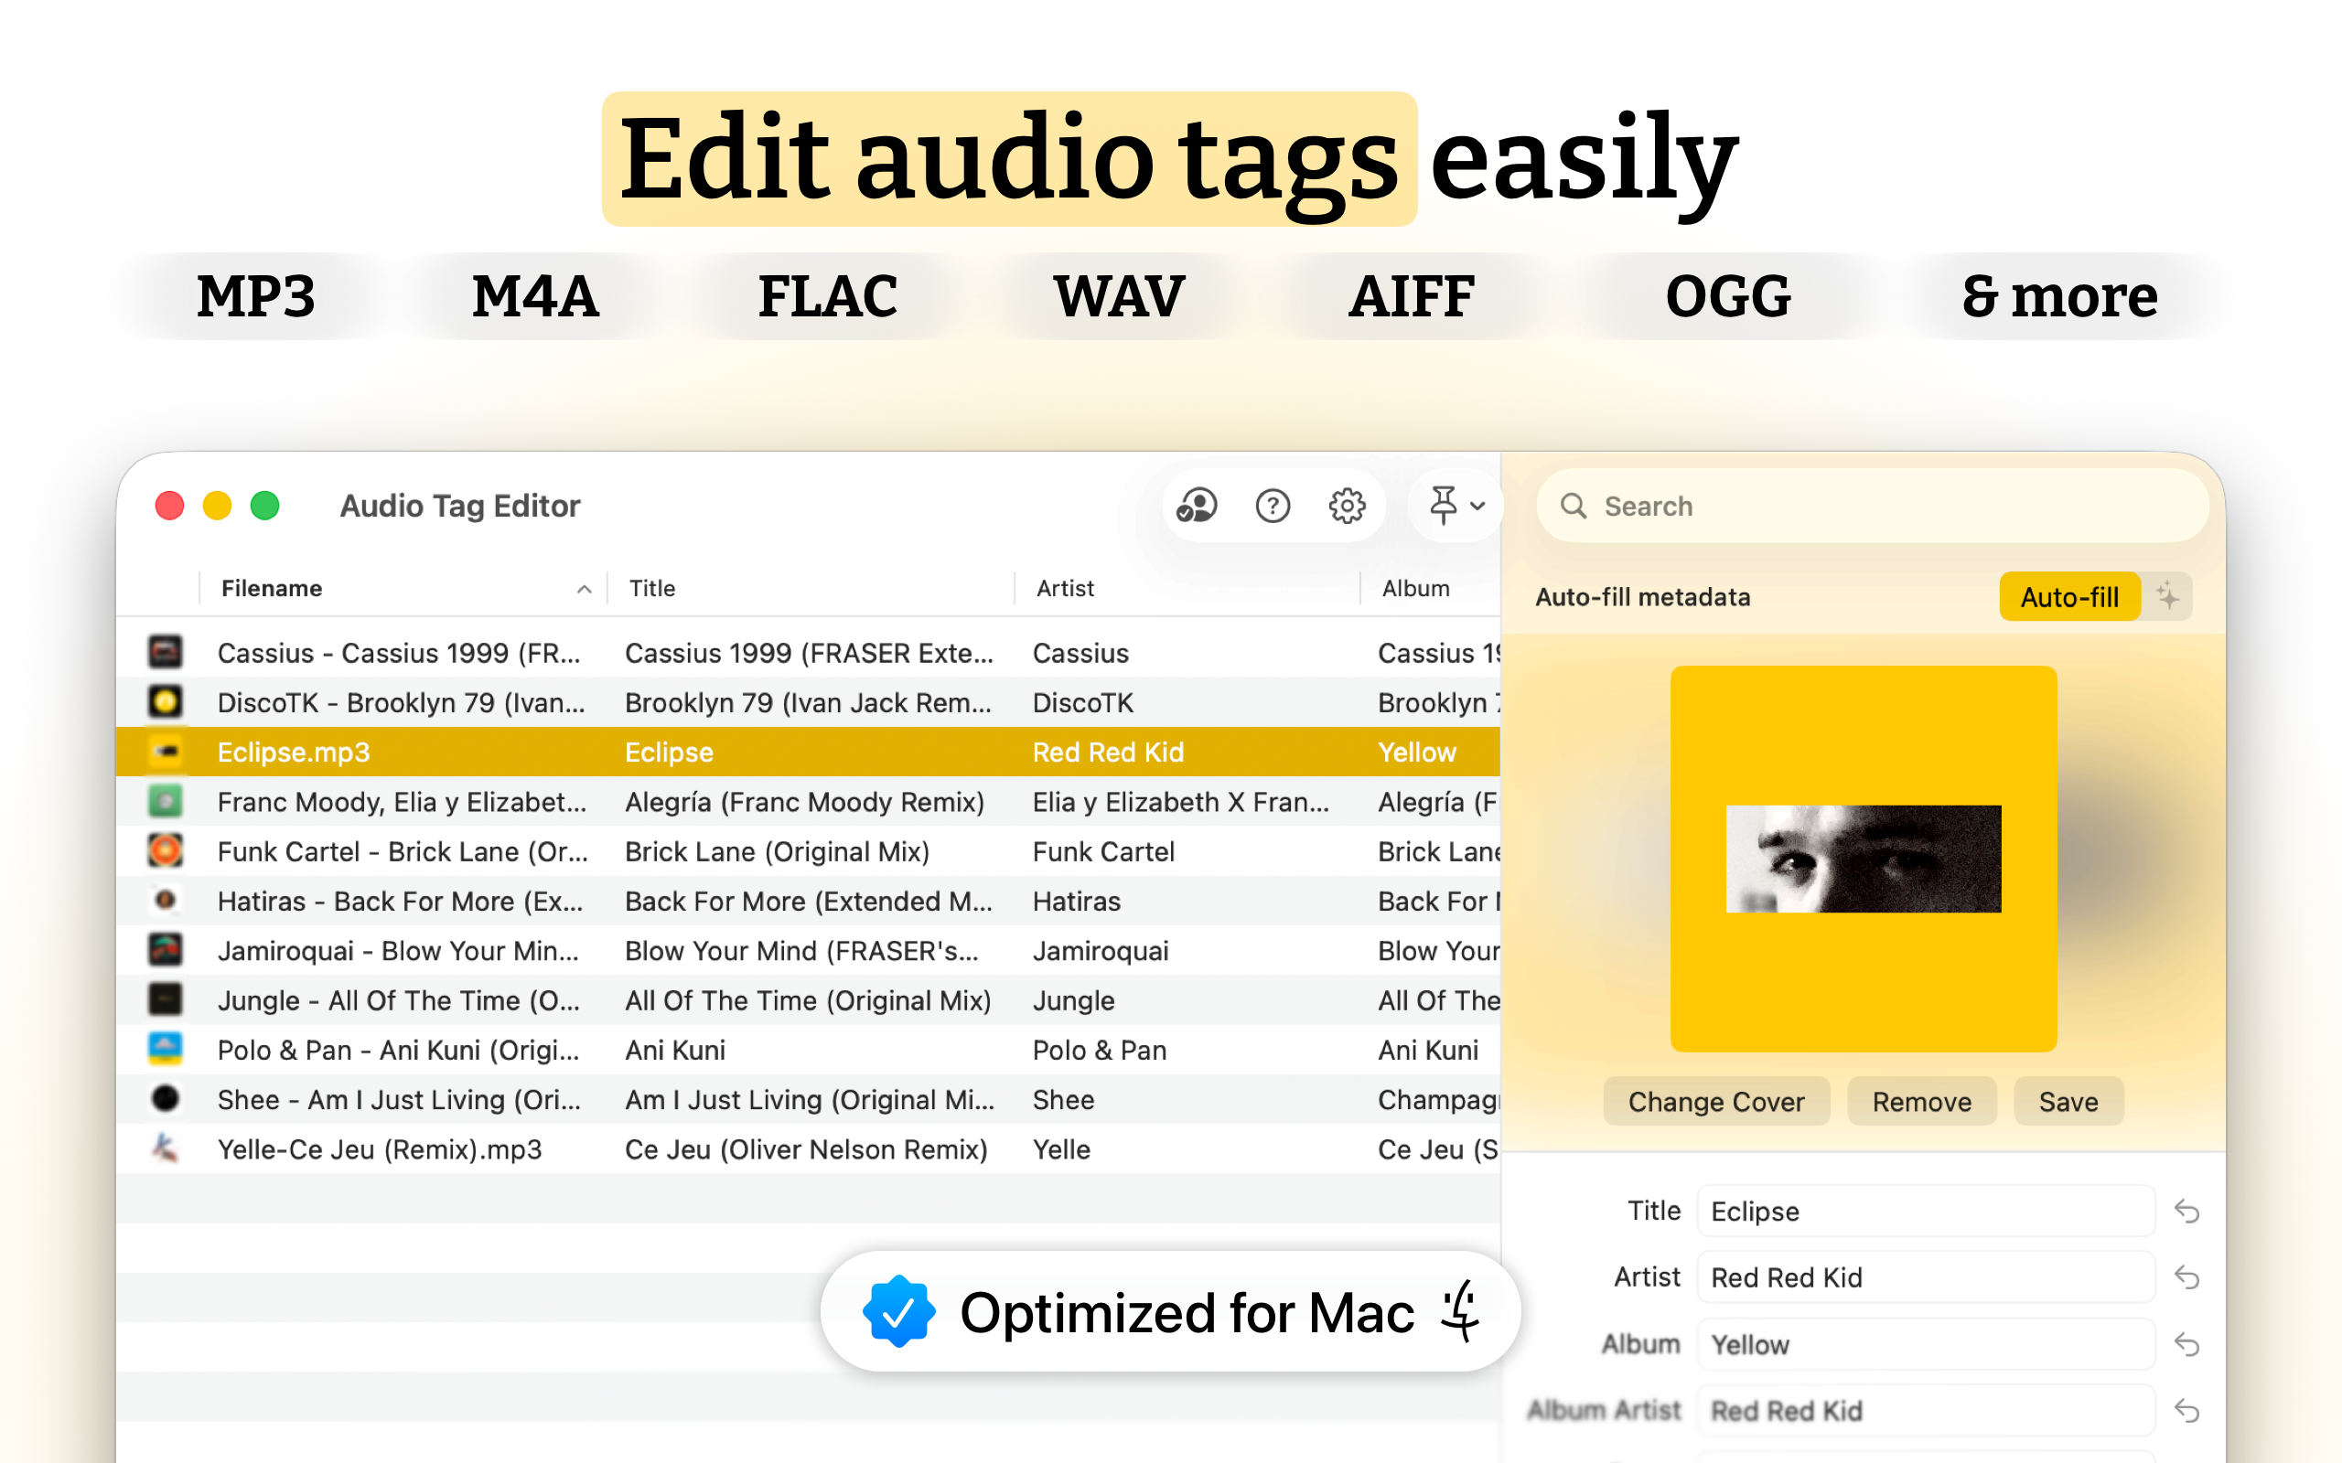Image resolution: width=2342 pixels, height=1463 pixels.
Task: Revert the Album Artist field value
Action: (x=2187, y=1411)
